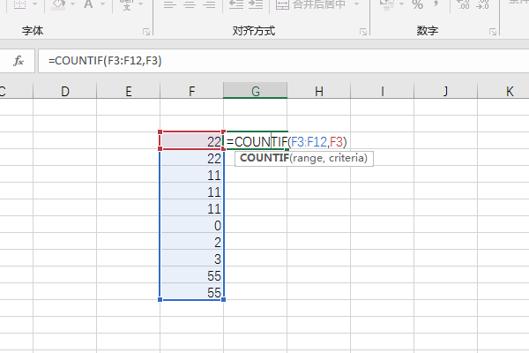Click the Merge and Center button
Image resolution: width=529 pixels, height=353 pixels.
pyautogui.click(x=311, y=4)
